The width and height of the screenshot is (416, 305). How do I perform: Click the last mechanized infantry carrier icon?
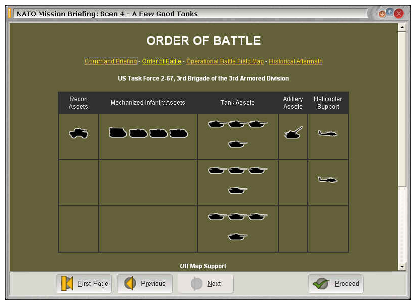click(179, 133)
